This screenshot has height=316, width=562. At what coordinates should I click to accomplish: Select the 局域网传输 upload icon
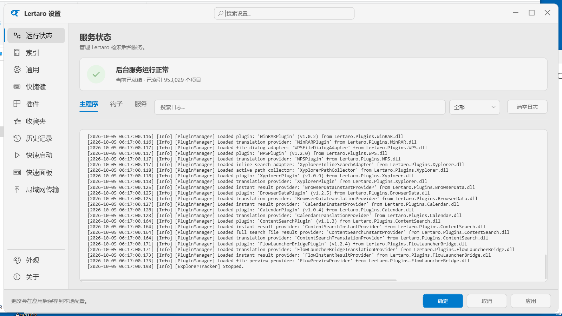(17, 190)
